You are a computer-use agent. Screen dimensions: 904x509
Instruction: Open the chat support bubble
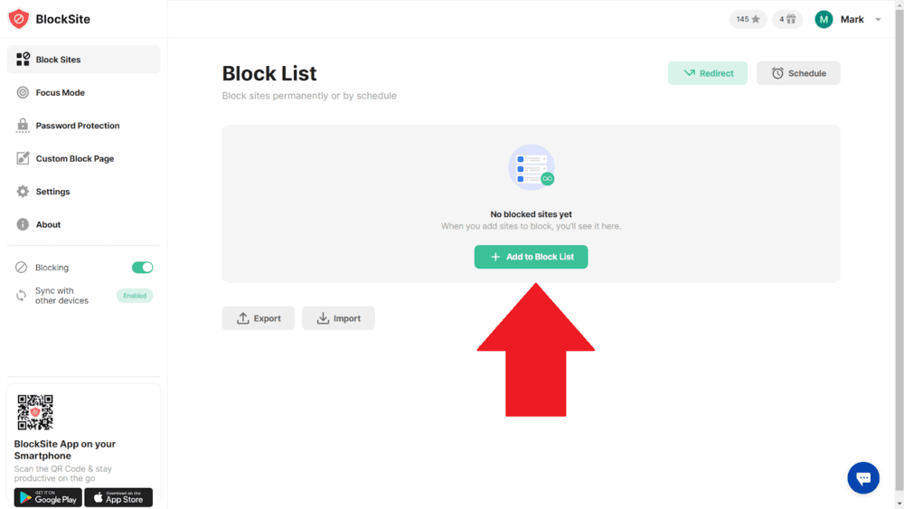(x=862, y=478)
